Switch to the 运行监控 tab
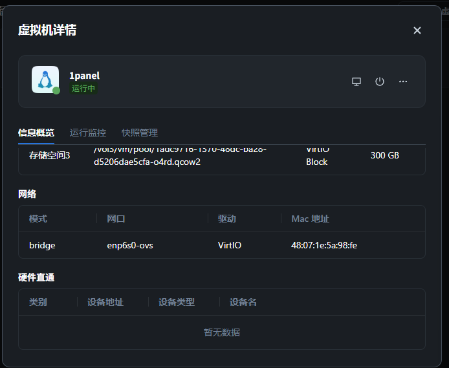Viewport: 449px width, 368px height. 87,133
